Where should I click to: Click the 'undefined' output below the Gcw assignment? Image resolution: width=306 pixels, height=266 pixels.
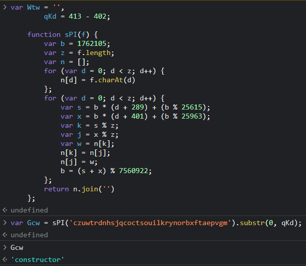29,235
